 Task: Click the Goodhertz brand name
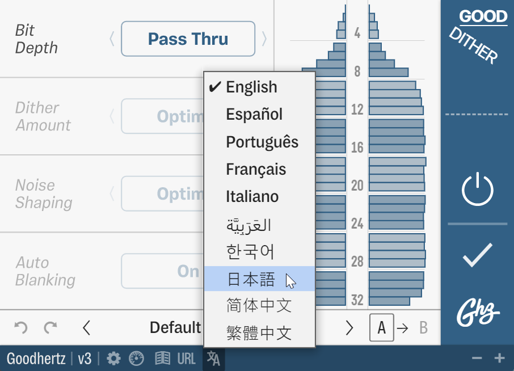click(36, 359)
